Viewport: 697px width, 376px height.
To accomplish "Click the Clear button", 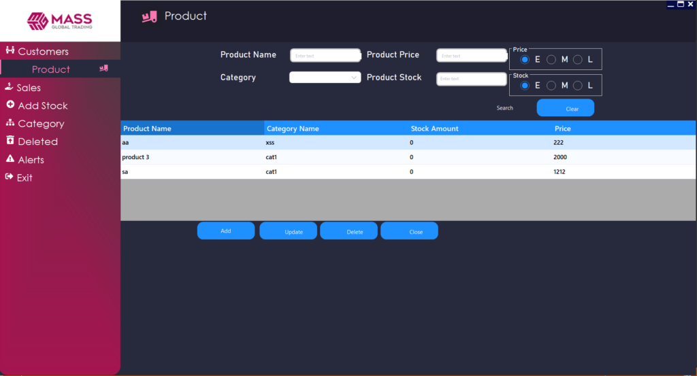I will (x=566, y=108).
